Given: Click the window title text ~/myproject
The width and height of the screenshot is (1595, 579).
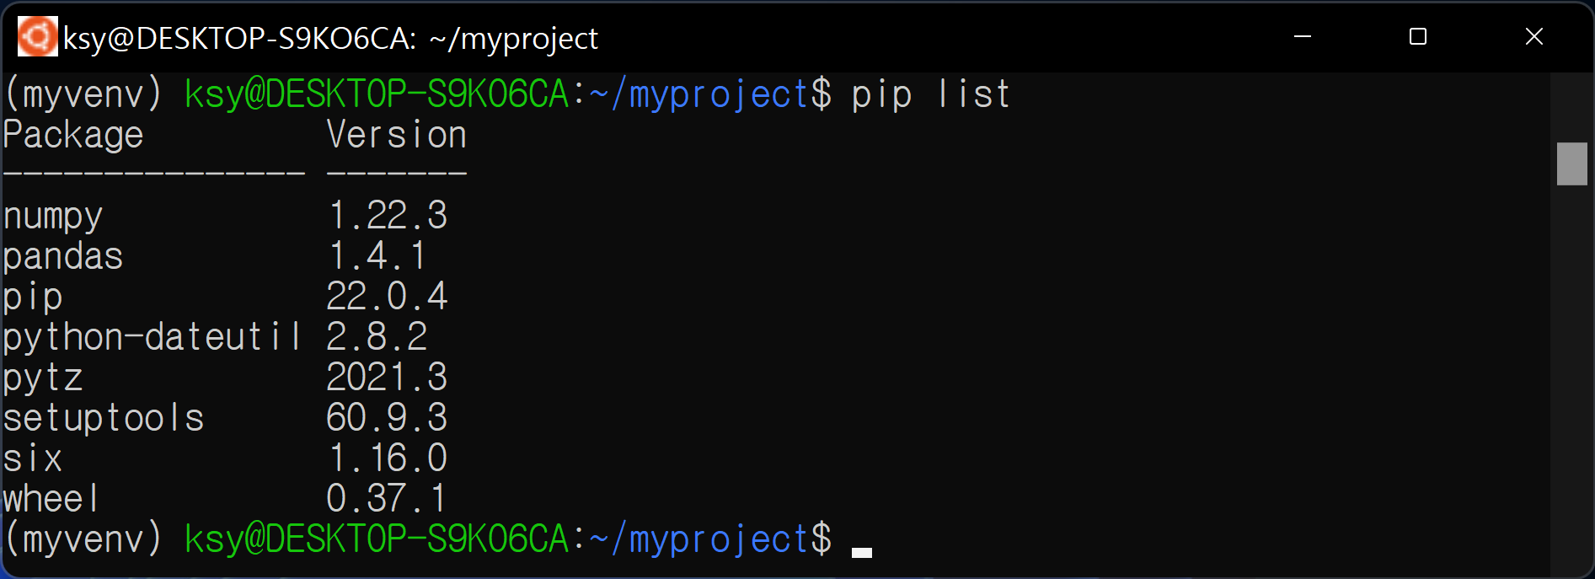Looking at the screenshot, I should click(x=514, y=39).
